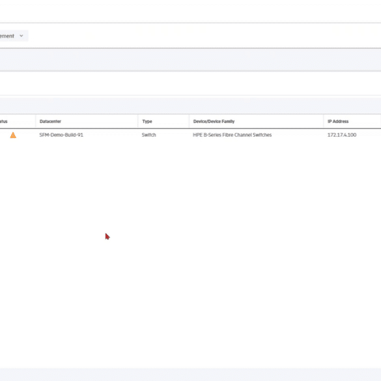Sort by the Datacenter column header
This screenshot has height=381, width=381.
point(50,121)
